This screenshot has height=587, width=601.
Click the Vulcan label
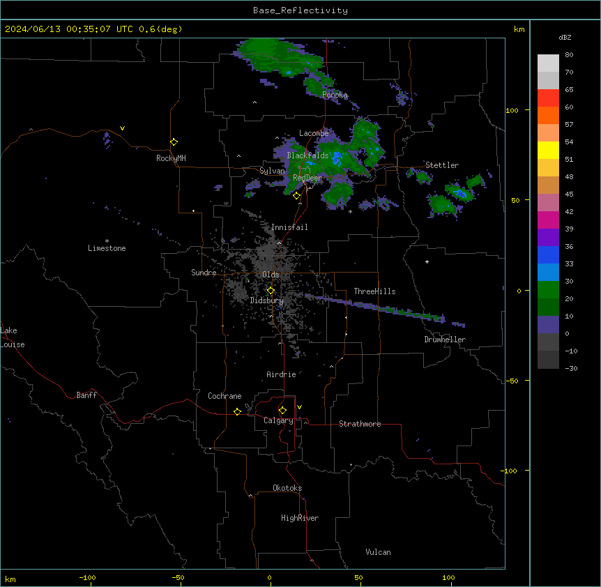379,552
